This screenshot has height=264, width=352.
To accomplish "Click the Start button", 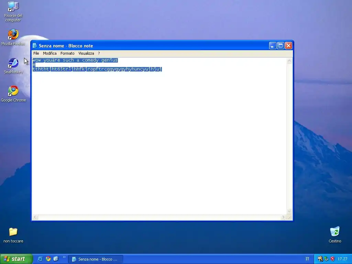I will 16,259.
